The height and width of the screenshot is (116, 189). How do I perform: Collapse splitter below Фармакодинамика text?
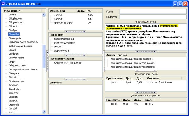click(146, 52)
